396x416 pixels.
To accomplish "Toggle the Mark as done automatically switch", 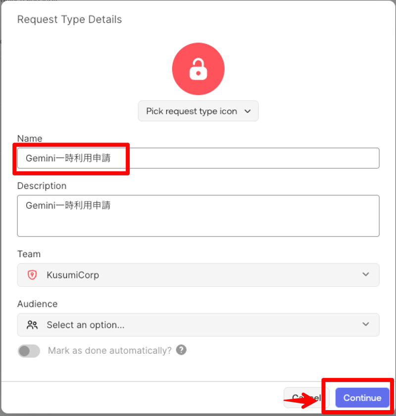I will pyautogui.click(x=29, y=351).
